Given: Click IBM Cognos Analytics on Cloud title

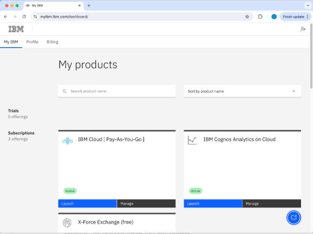Looking at the screenshot, I should (239, 139).
